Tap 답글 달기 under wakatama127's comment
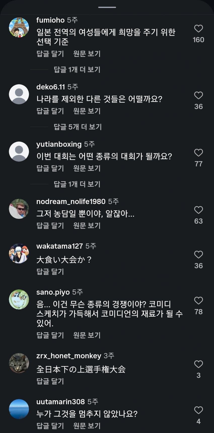 point(50,272)
